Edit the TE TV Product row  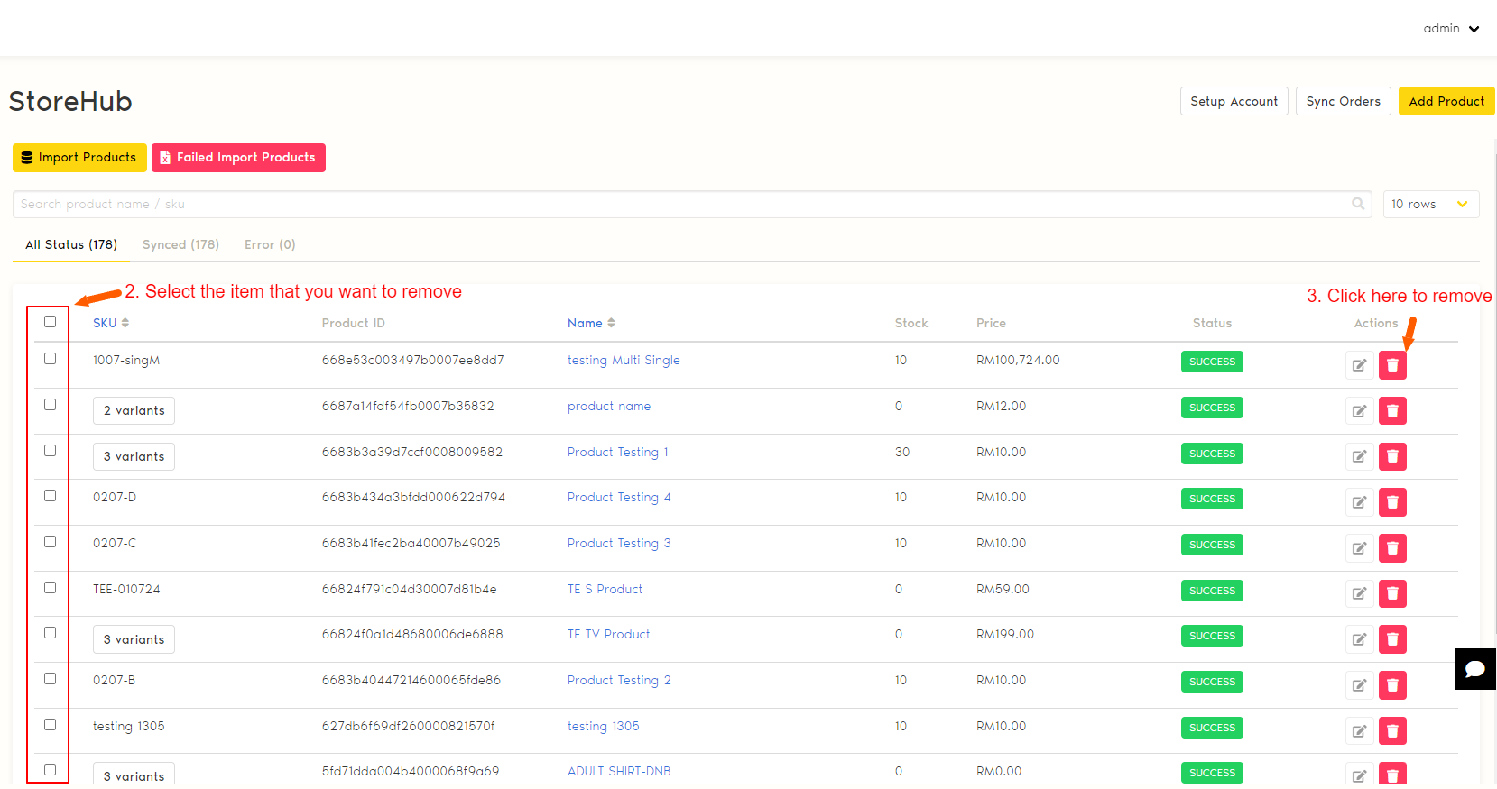(x=1359, y=639)
